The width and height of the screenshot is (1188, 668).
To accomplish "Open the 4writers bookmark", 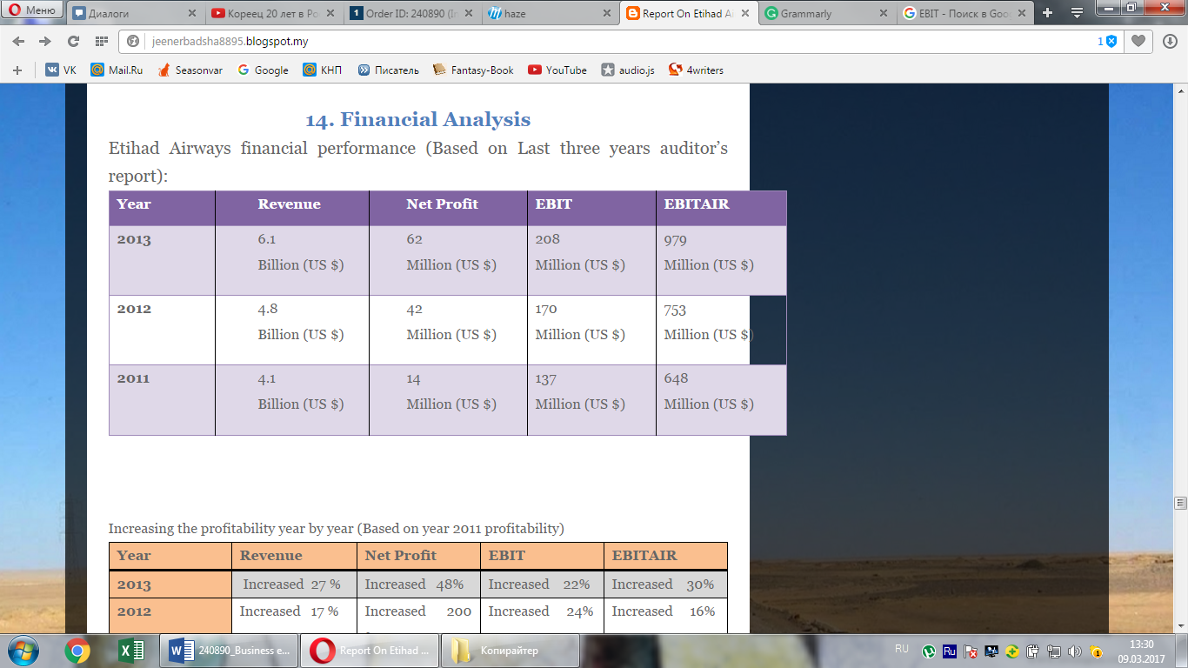I will 696,70.
